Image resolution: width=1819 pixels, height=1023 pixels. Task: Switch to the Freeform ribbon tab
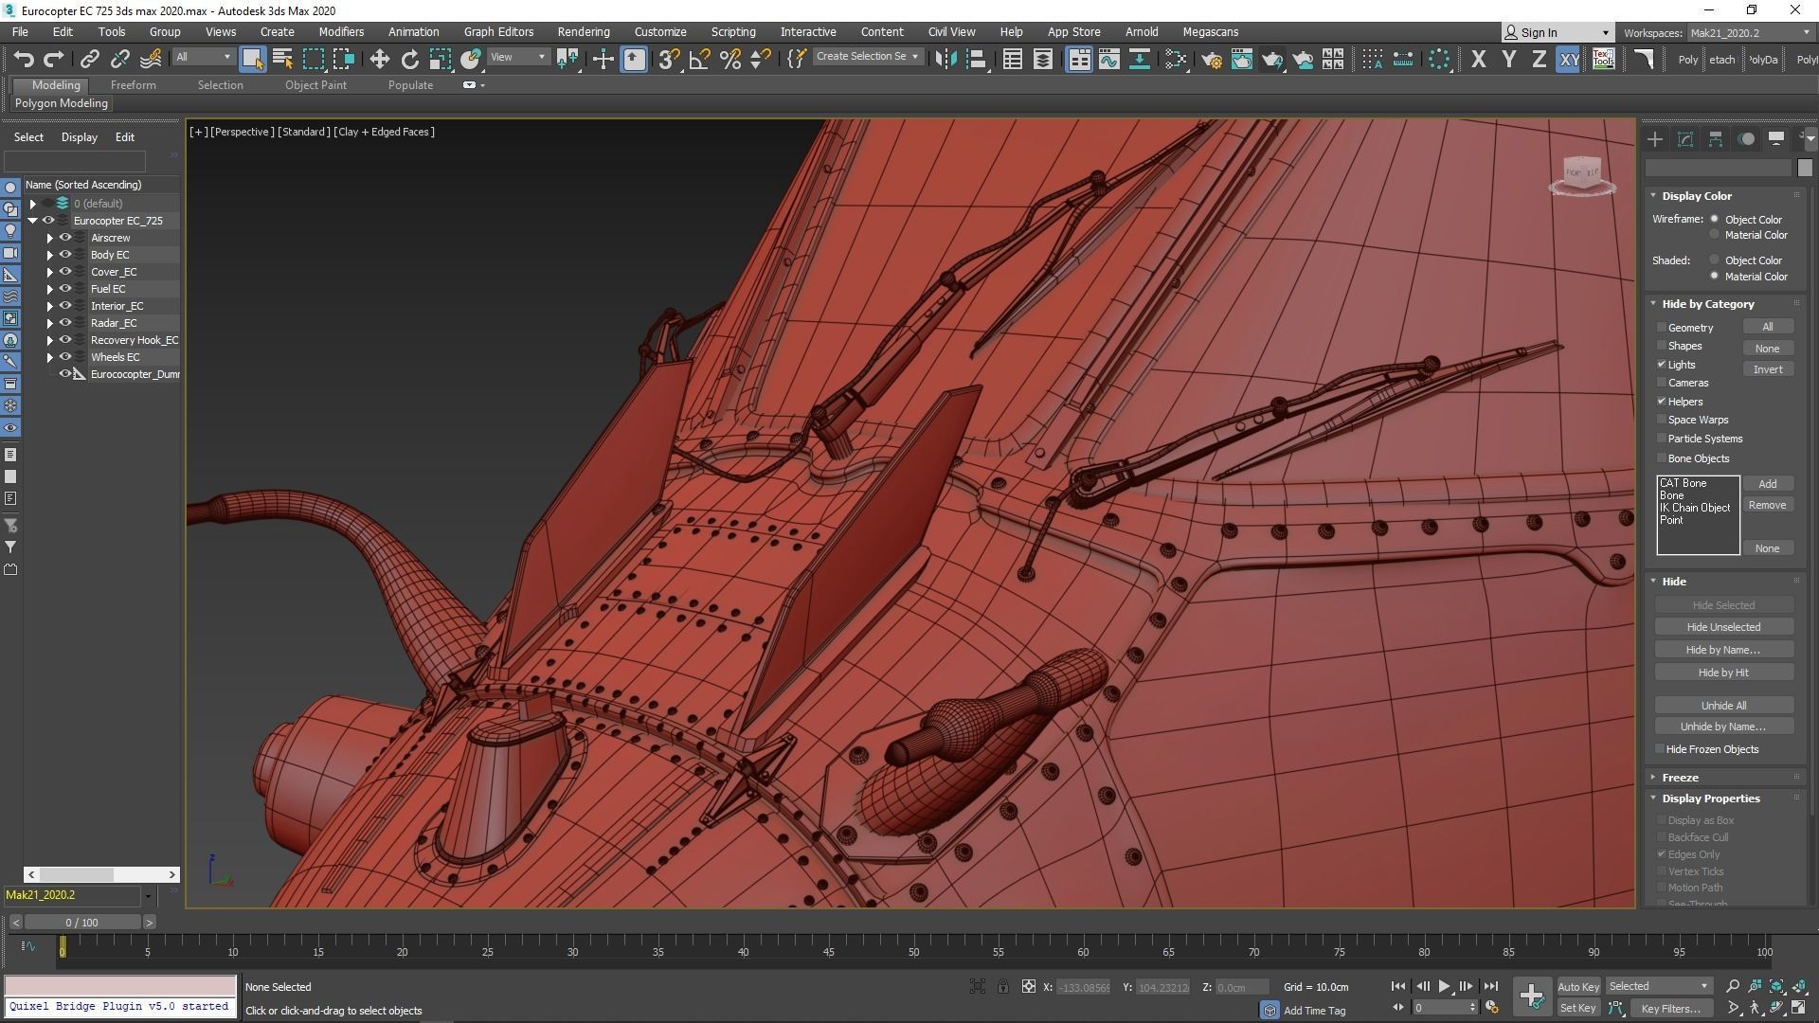133,85
